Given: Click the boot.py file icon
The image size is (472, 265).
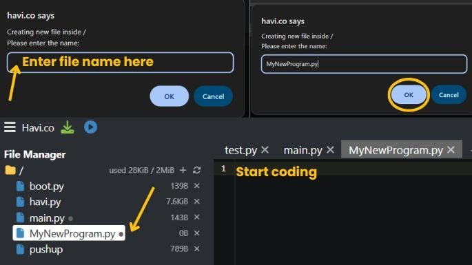Looking at the screenshot, I should click(20, 187).
